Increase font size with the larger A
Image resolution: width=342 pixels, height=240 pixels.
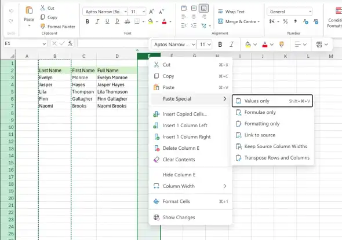[152, 12]
